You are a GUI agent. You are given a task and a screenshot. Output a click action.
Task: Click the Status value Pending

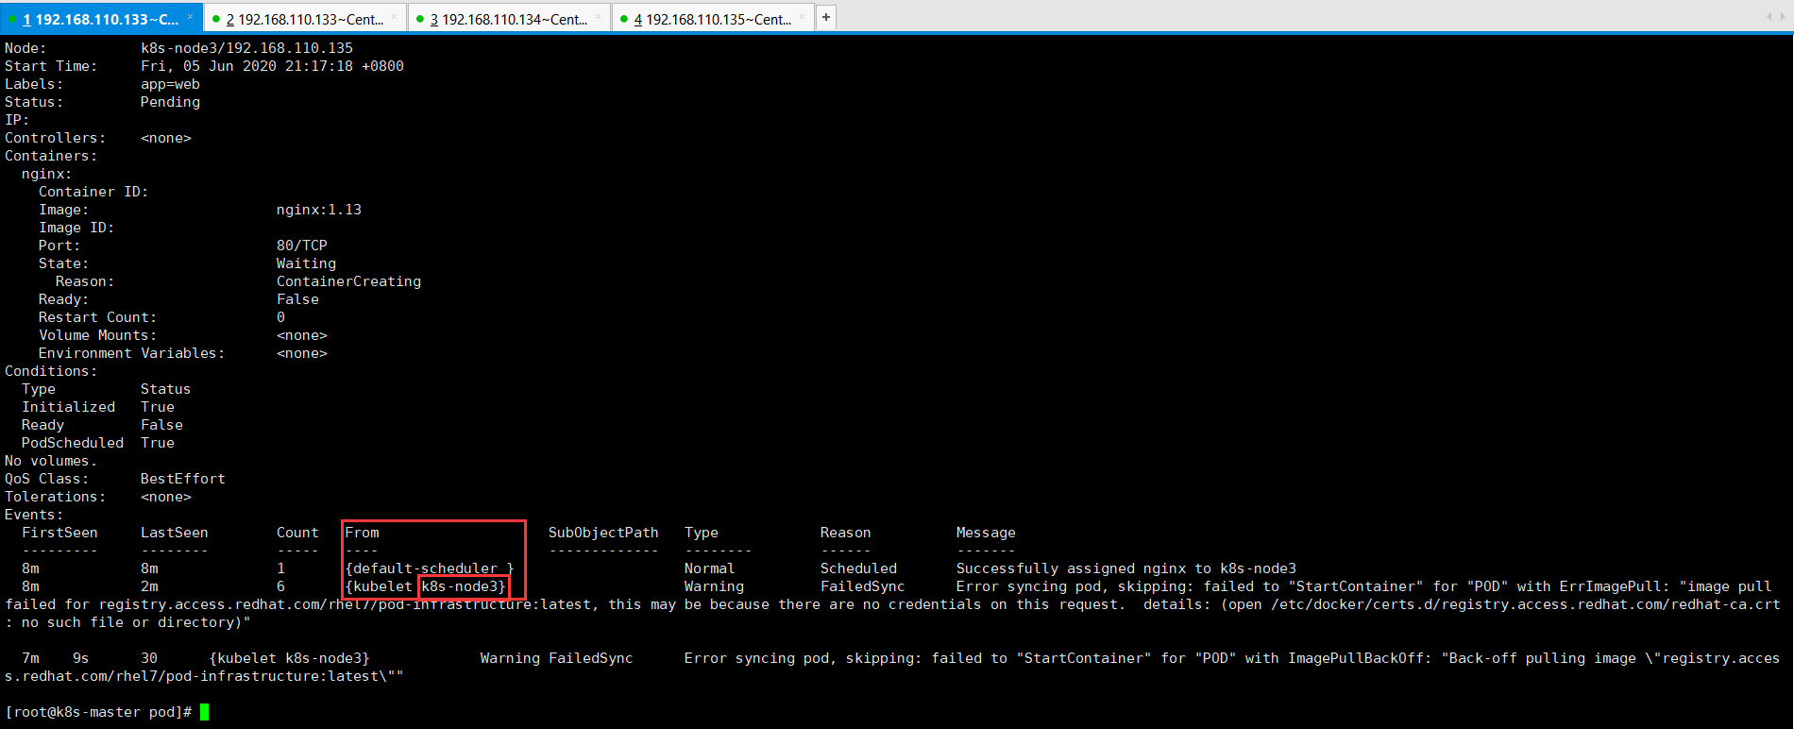(x=170, y=102)
